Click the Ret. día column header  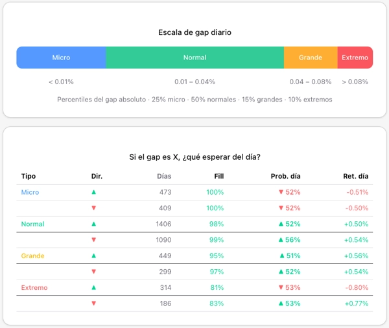[356, 176]
